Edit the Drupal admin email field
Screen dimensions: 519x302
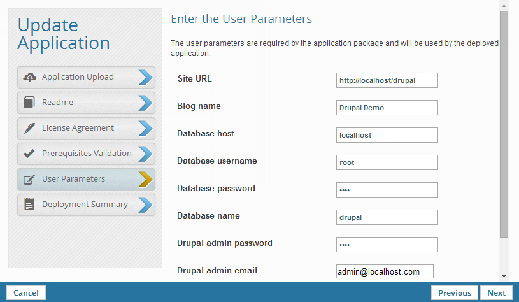tap(385, 272)
